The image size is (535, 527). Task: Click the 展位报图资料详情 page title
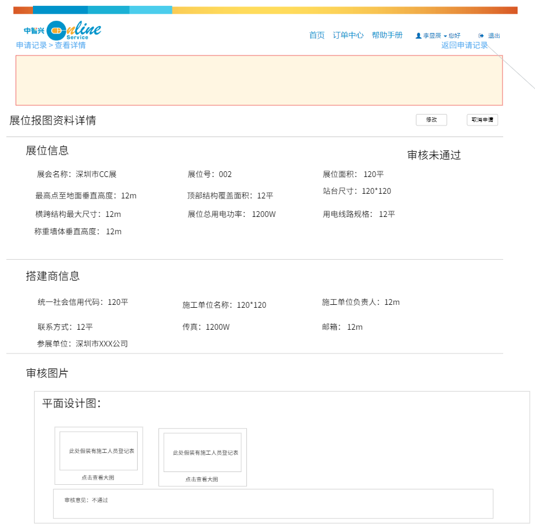(x=53, y=120)
